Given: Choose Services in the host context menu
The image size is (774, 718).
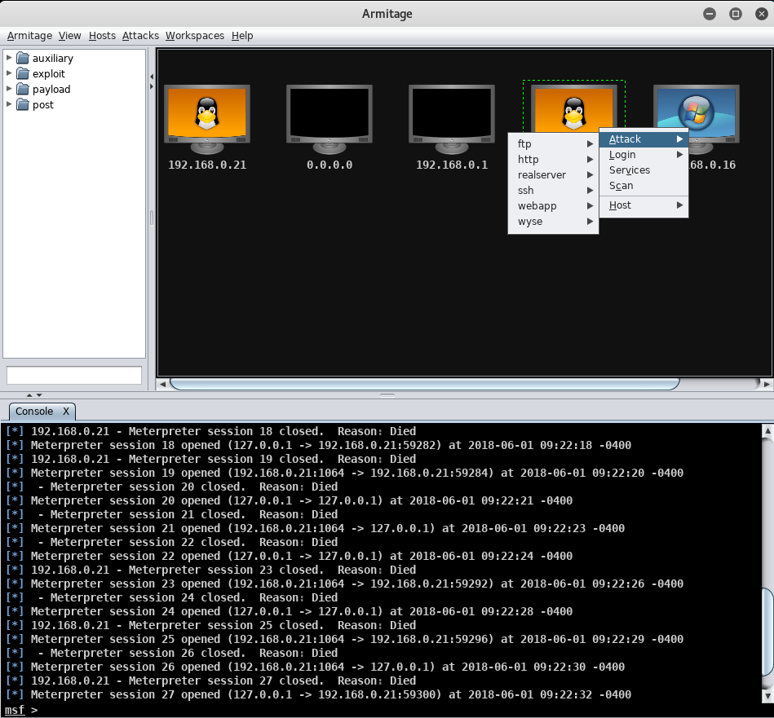Looking at the screenshot, I should (644, 170).
